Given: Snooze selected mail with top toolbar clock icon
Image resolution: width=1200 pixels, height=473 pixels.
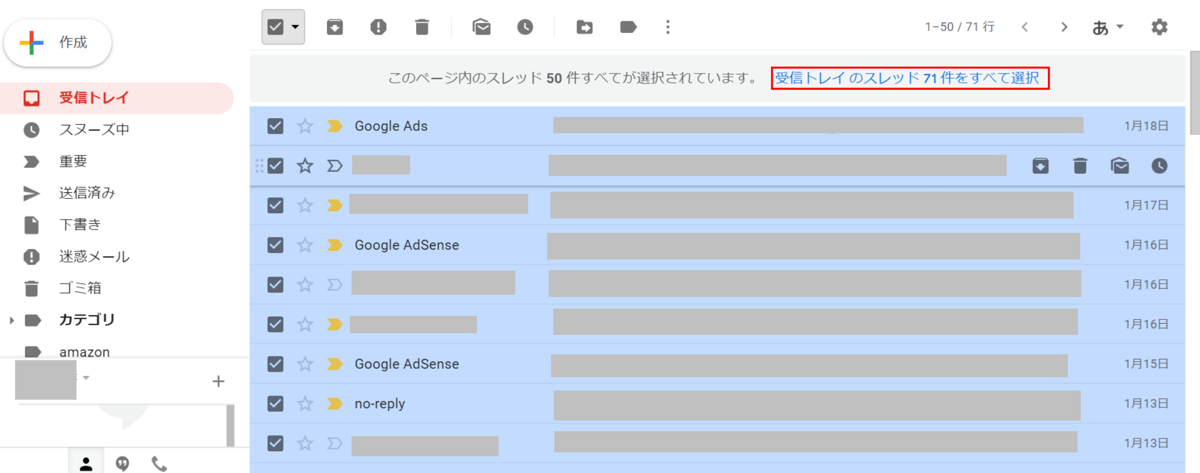Looking at the screenshot, I should click(x=525, y=27).
